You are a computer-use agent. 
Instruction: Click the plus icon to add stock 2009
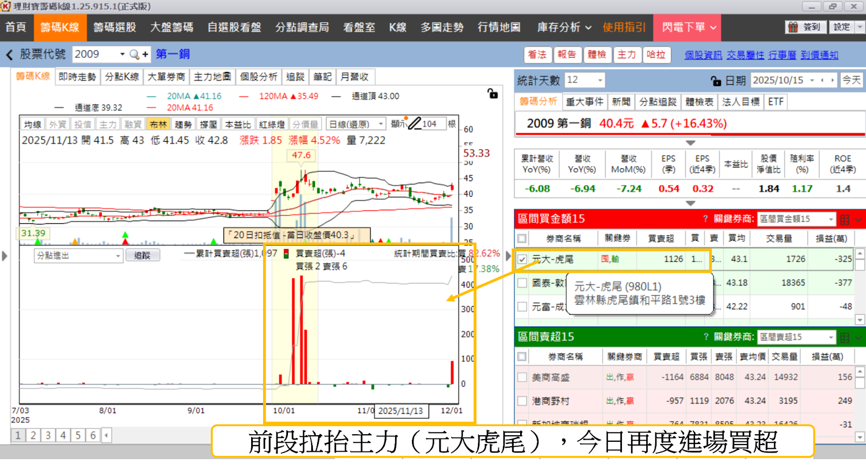pyautogui.click(x=145, y=55)
